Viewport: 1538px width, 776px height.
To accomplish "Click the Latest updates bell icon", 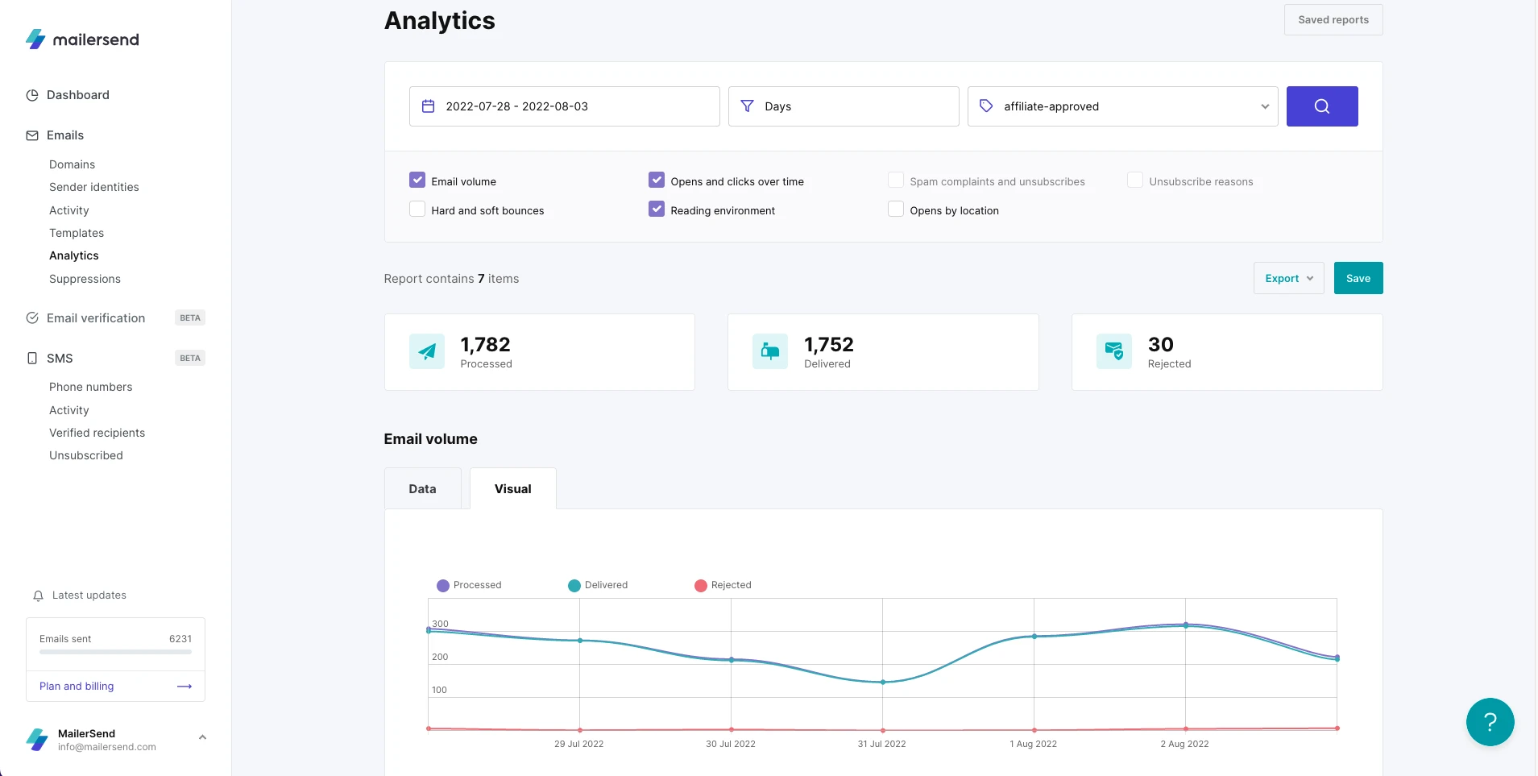I will coord(38,595).
